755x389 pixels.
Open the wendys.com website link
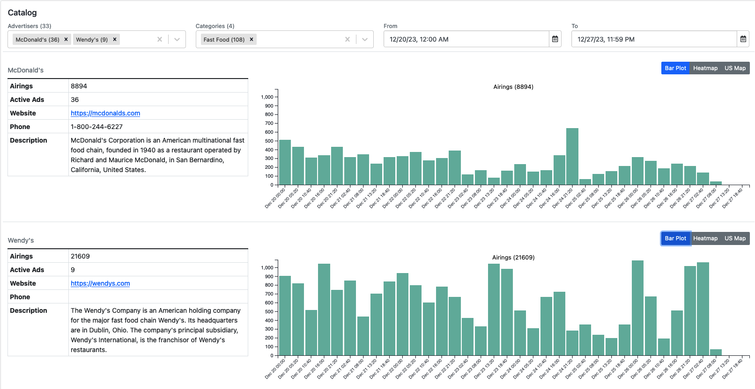(x=100, y=283)
